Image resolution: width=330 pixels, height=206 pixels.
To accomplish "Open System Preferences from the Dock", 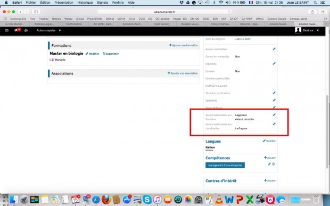I will click(x=199, y=199).
